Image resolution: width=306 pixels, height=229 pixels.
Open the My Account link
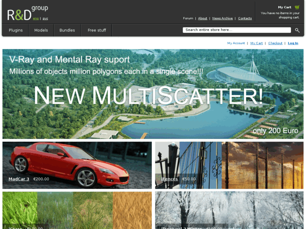[x=236, y=43]
